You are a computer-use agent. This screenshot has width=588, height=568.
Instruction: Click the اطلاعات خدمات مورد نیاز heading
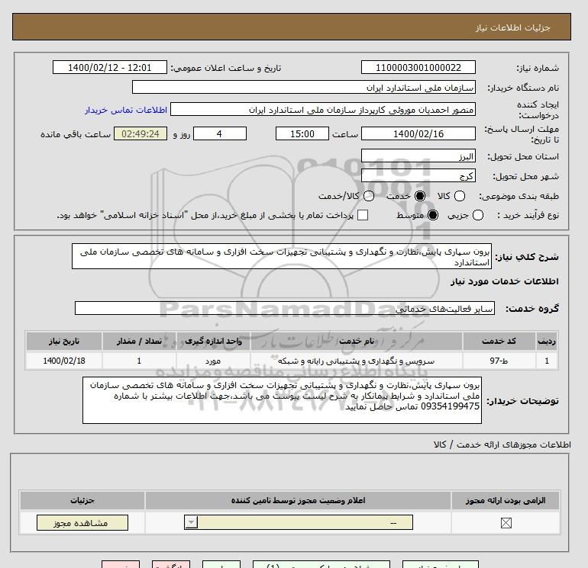pyautogui.click(x=504, y=281)
